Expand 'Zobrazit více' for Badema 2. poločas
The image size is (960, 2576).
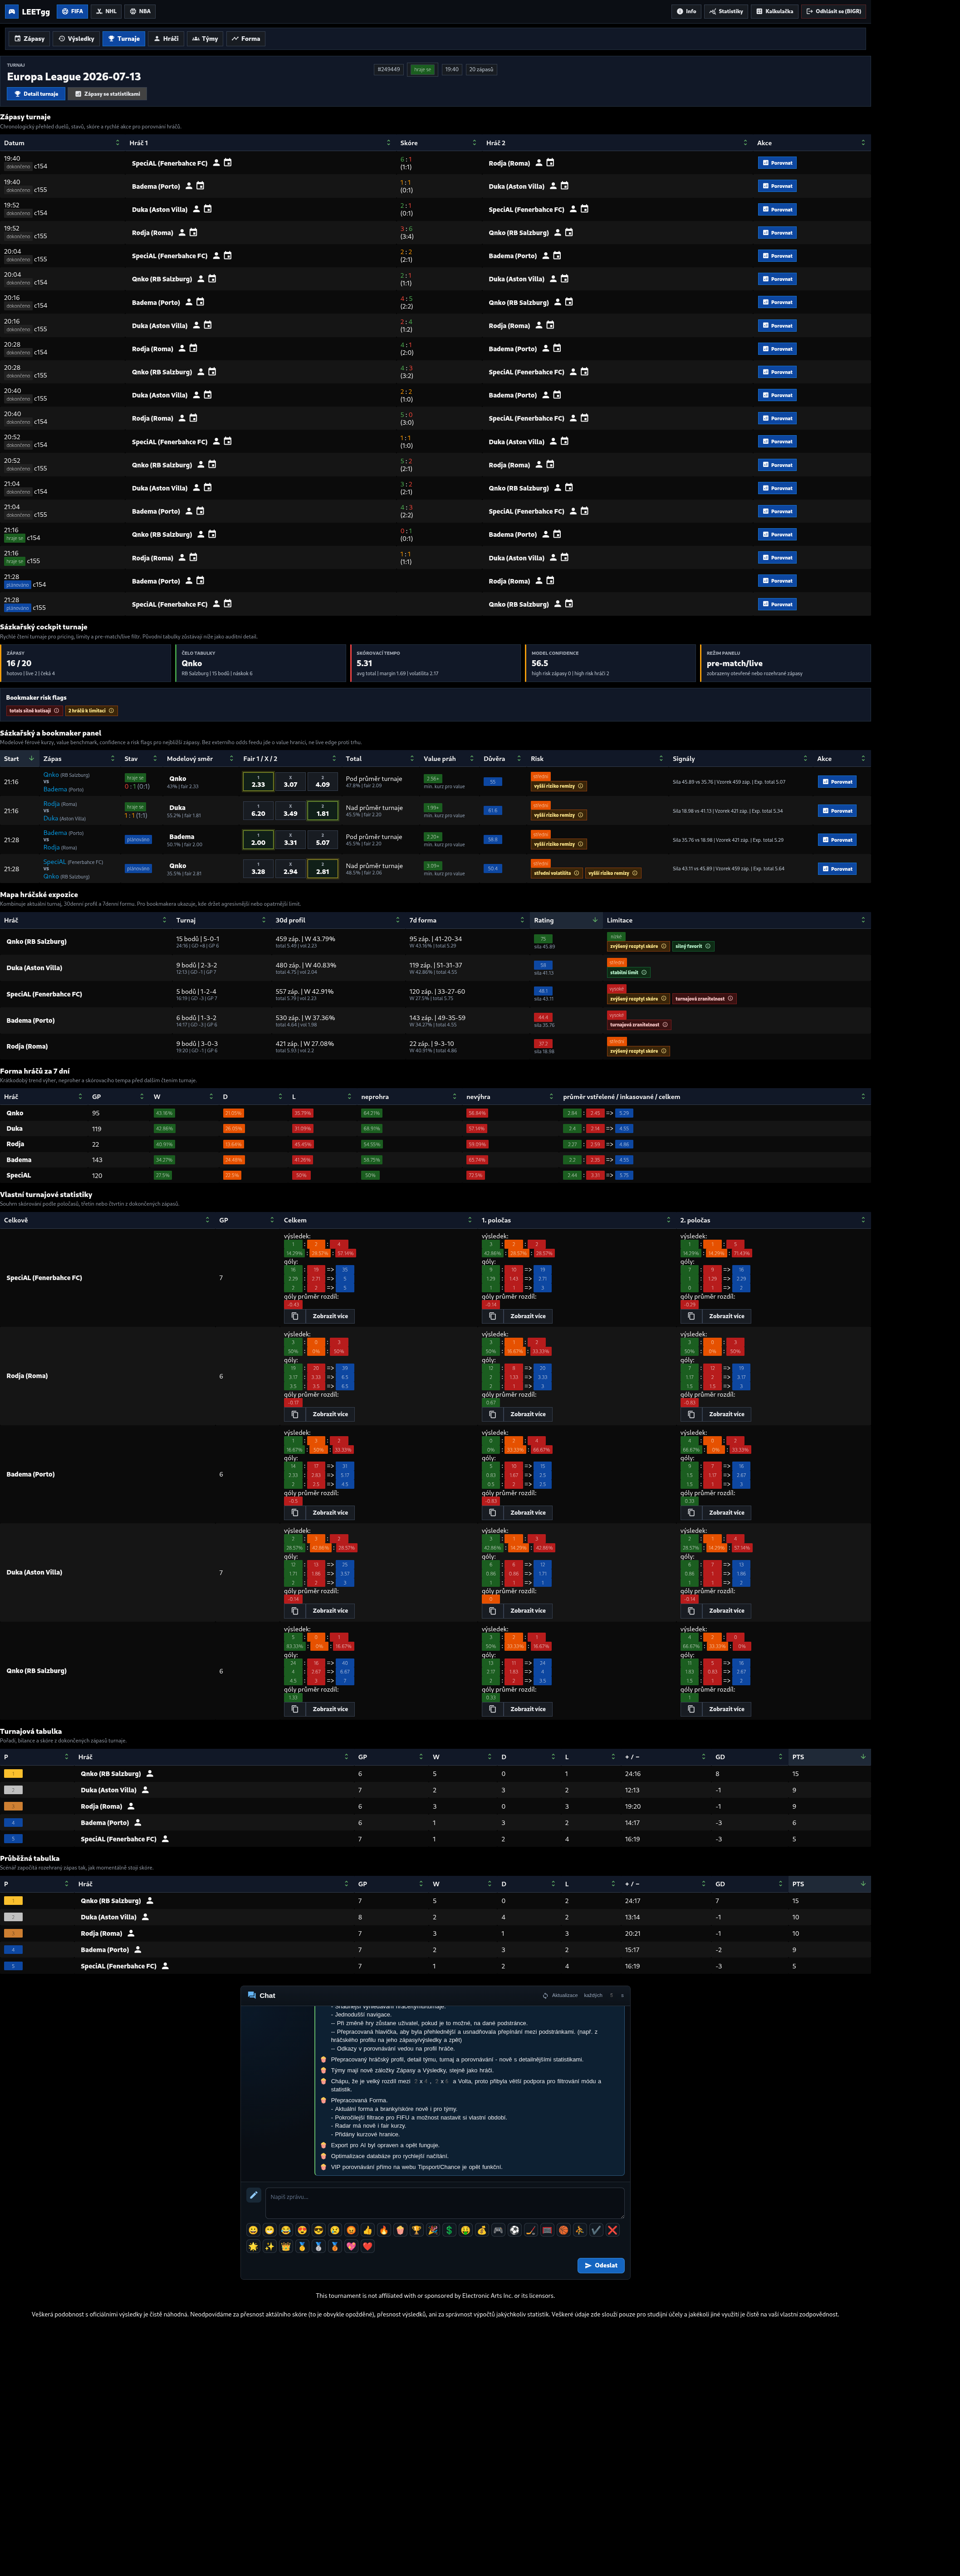(726, 1512)
